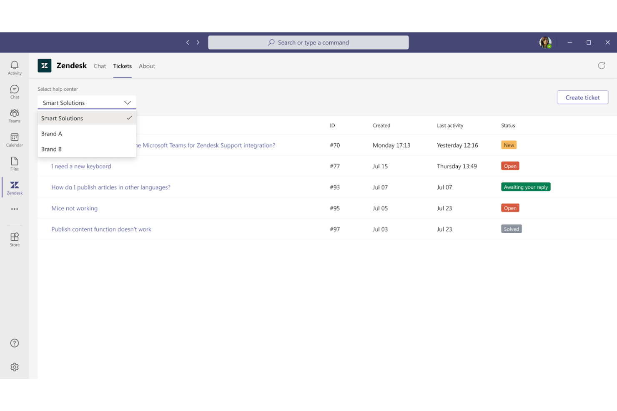Open more added apps with the ellipsis
The height and width of the screenshot is (411, 617).
click(x=14, y=209)
